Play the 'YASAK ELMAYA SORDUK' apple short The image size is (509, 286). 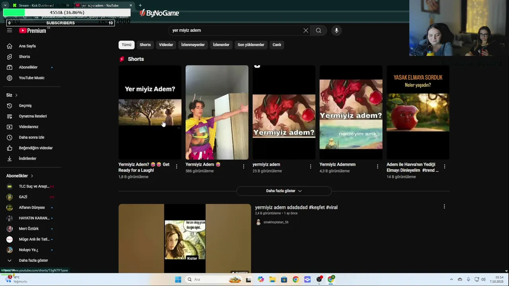(418, 112)
